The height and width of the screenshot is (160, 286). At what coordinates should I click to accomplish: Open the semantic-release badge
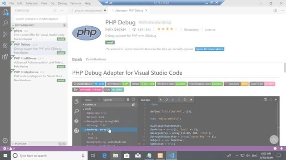tap(88, 90)
